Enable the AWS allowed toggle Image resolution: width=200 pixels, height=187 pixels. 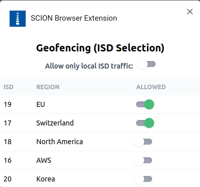tap(143, 160)
